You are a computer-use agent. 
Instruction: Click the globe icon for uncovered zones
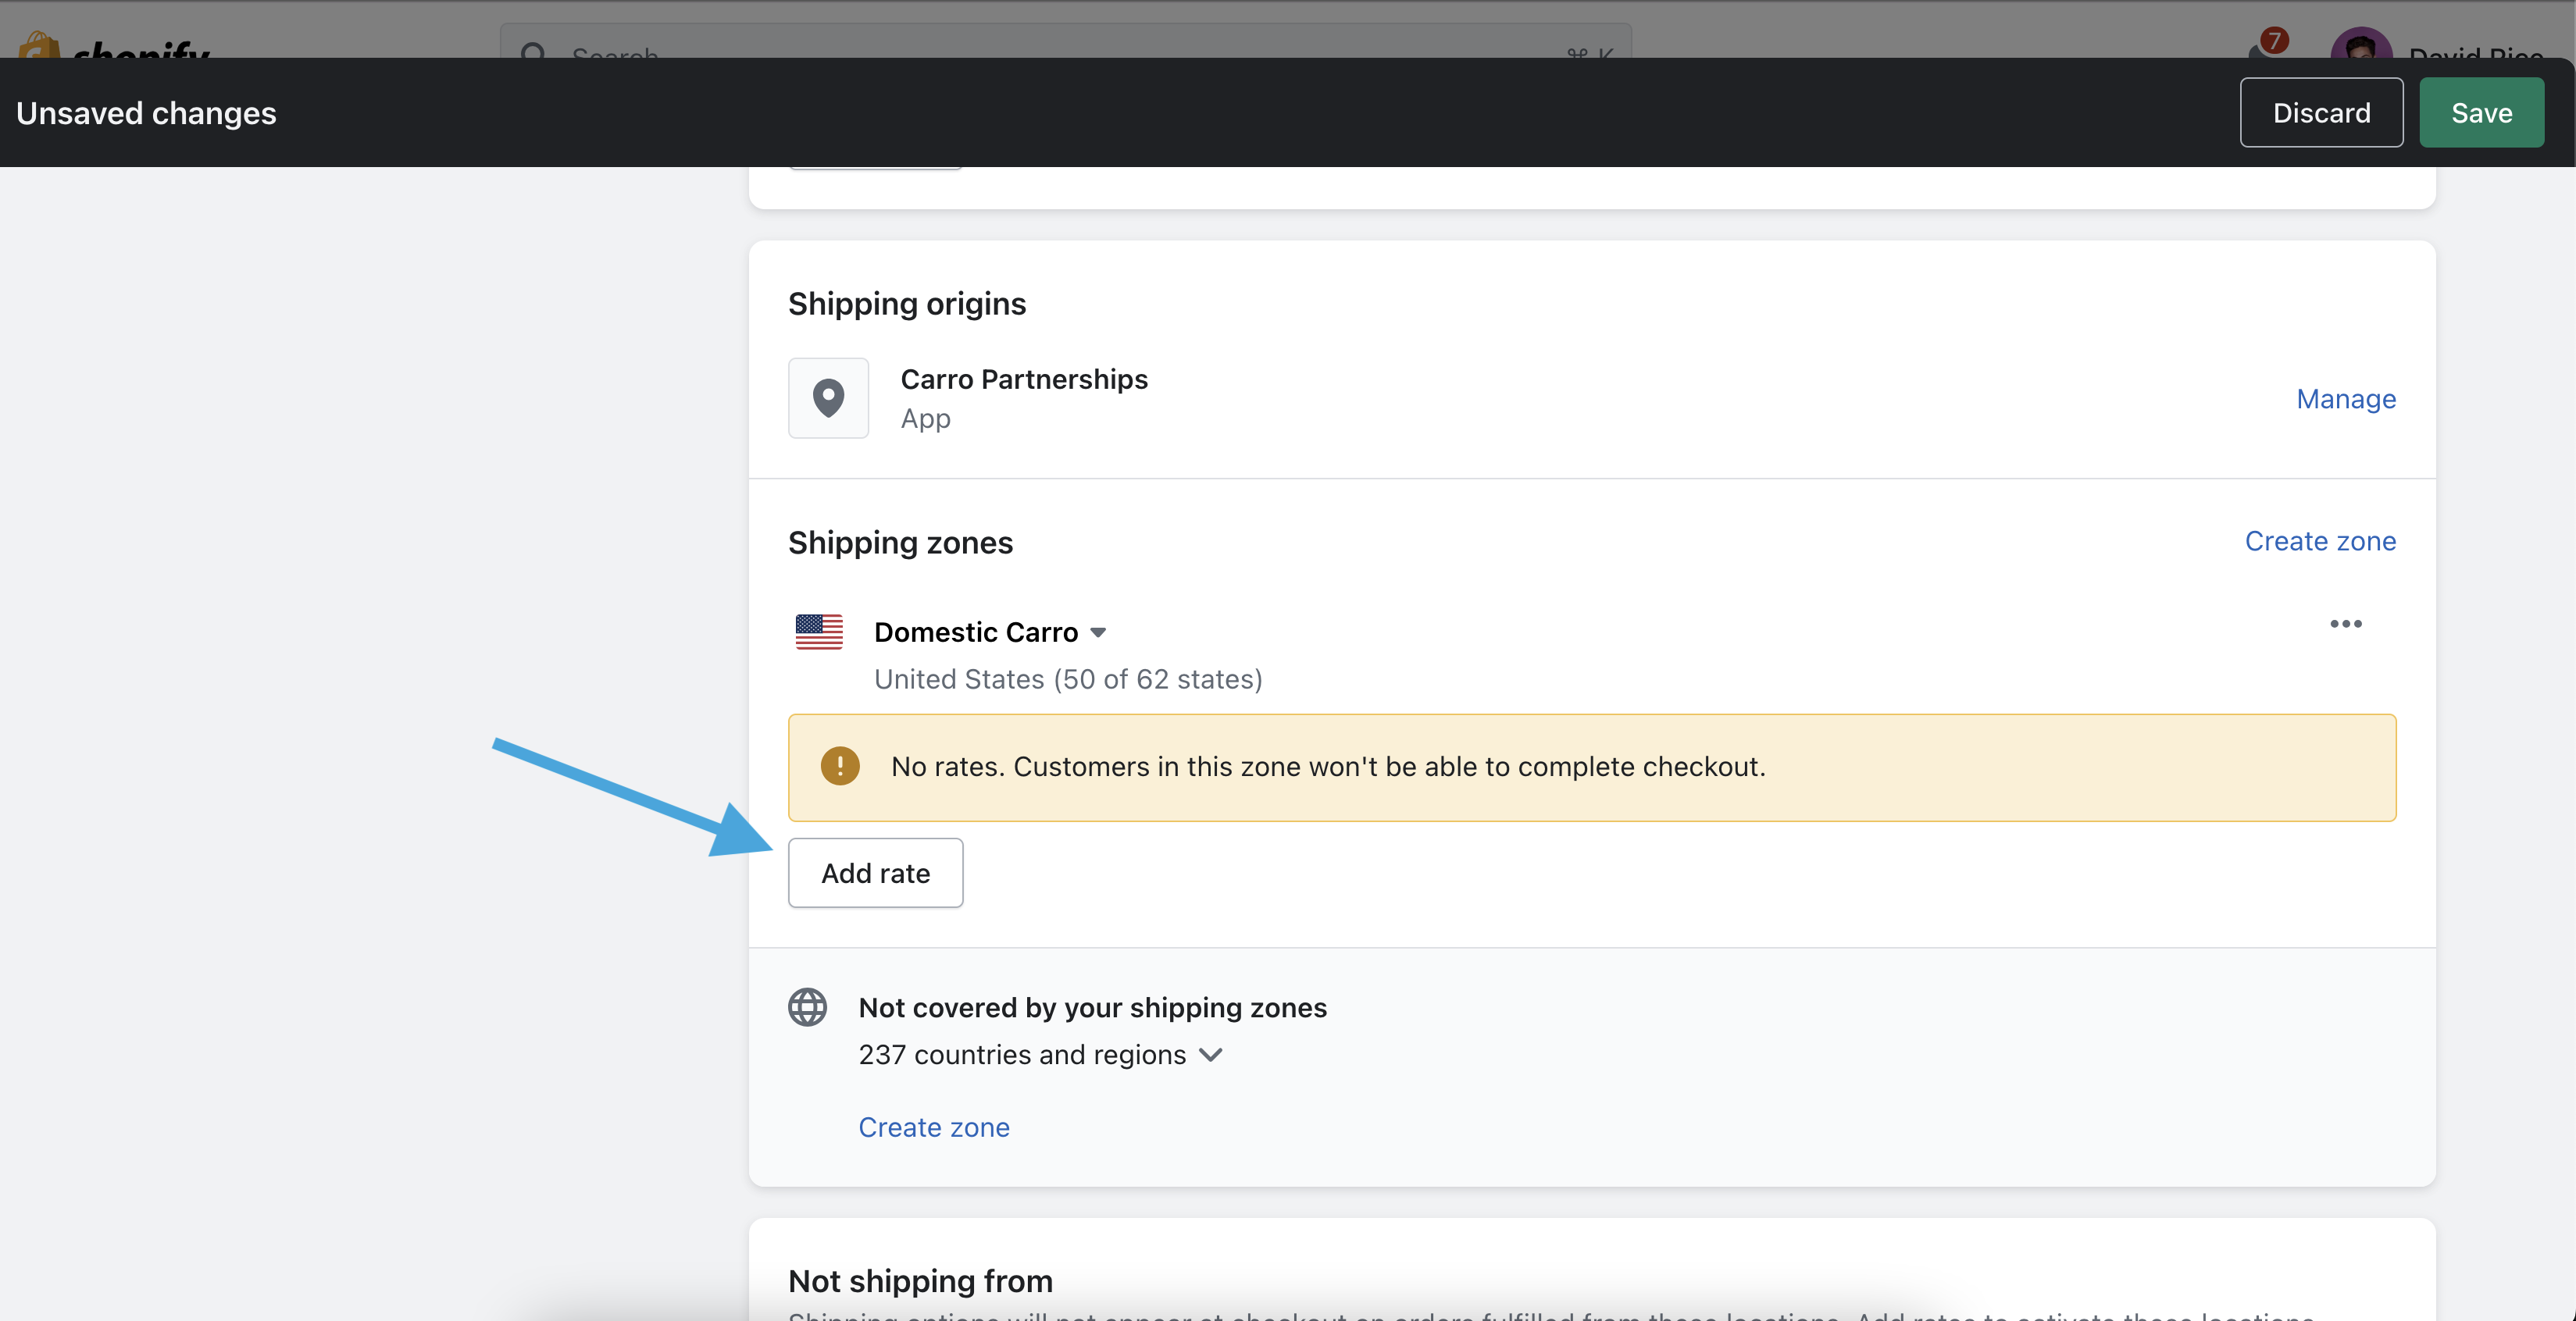(807, 1007)
